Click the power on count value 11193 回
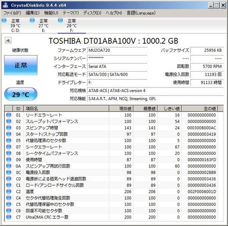 [x=207, y=75]
